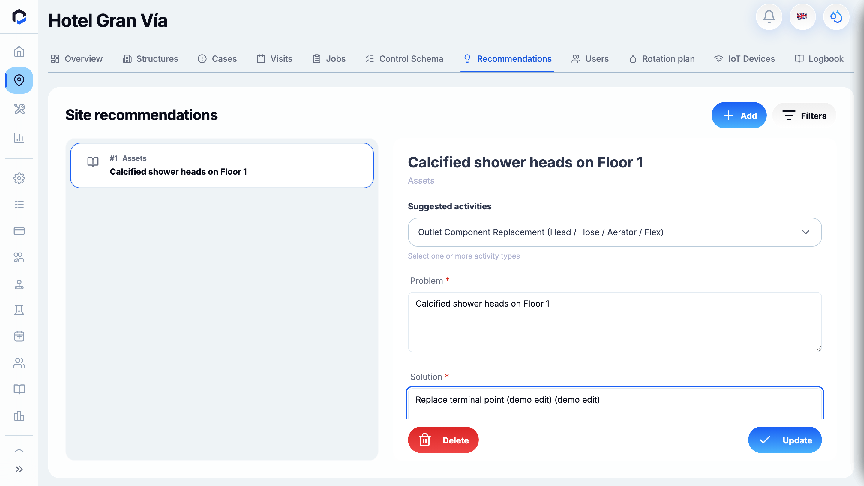Switch to the Structures tab
The height and width of the screenshot is (486, 864).
click(150, 59)
